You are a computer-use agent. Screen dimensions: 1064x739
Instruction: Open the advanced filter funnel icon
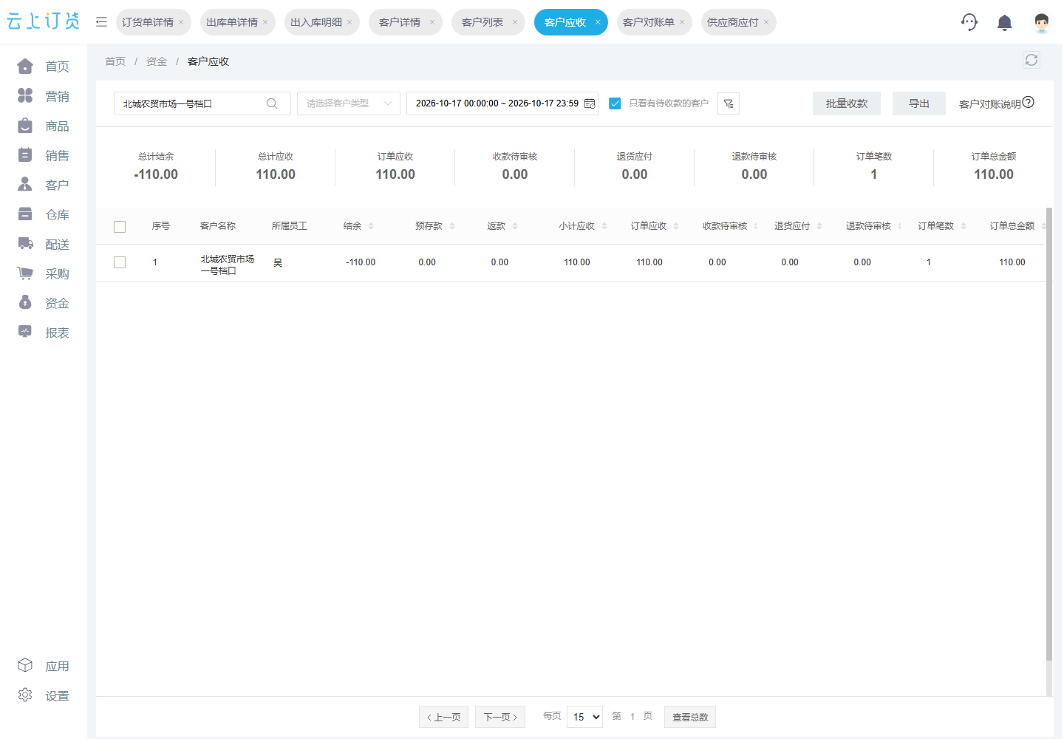(x=729, y=103)
